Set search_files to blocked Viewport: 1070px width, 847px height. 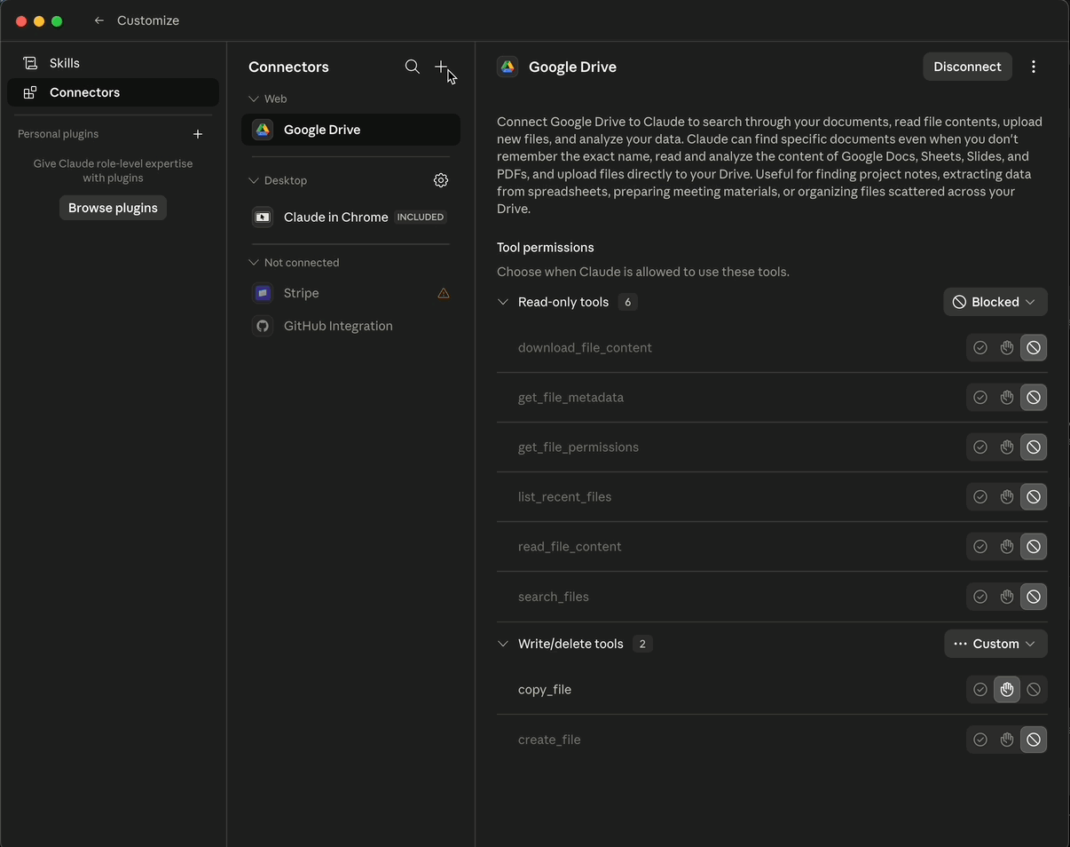coord(1034,597)
